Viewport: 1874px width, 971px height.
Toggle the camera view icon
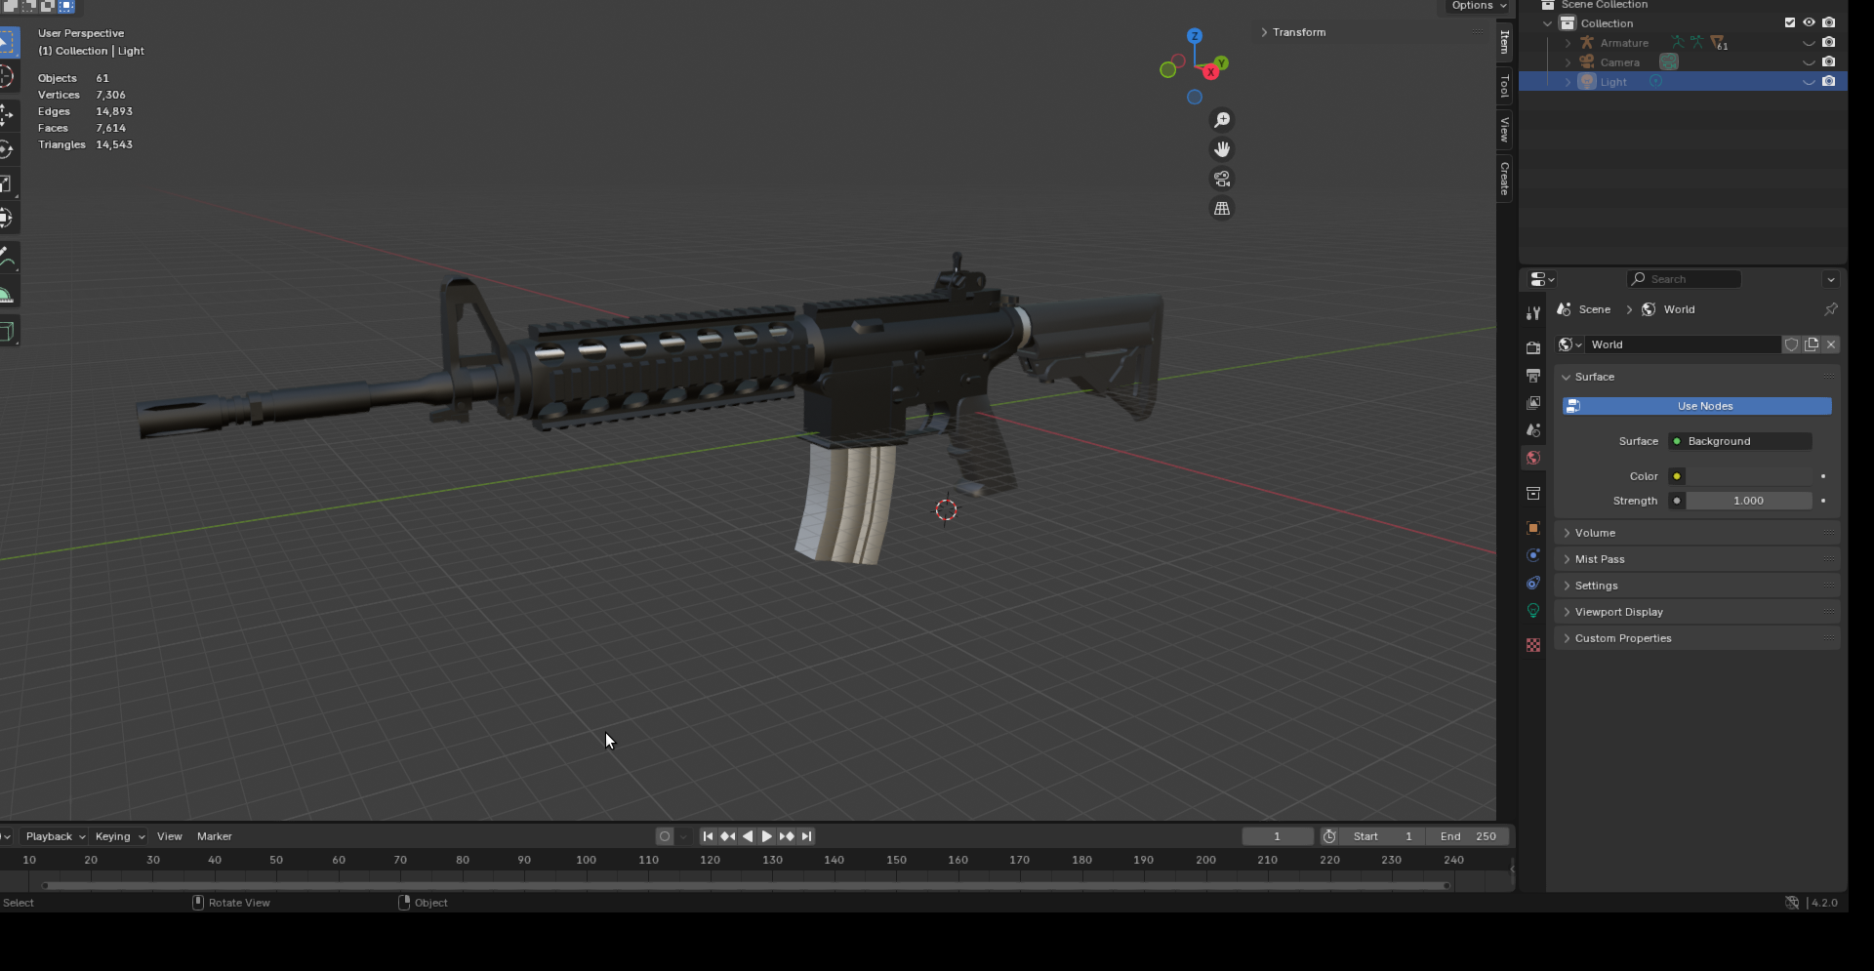[x=1221, y=179]
